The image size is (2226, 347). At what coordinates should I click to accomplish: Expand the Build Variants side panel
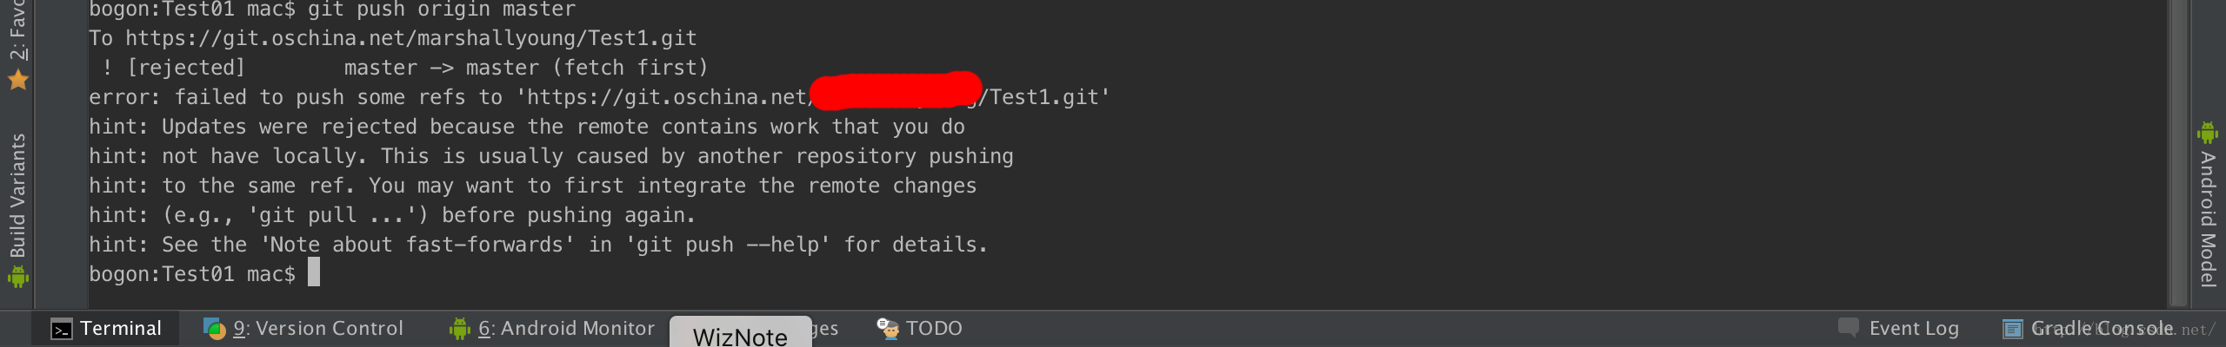[18, 210]
